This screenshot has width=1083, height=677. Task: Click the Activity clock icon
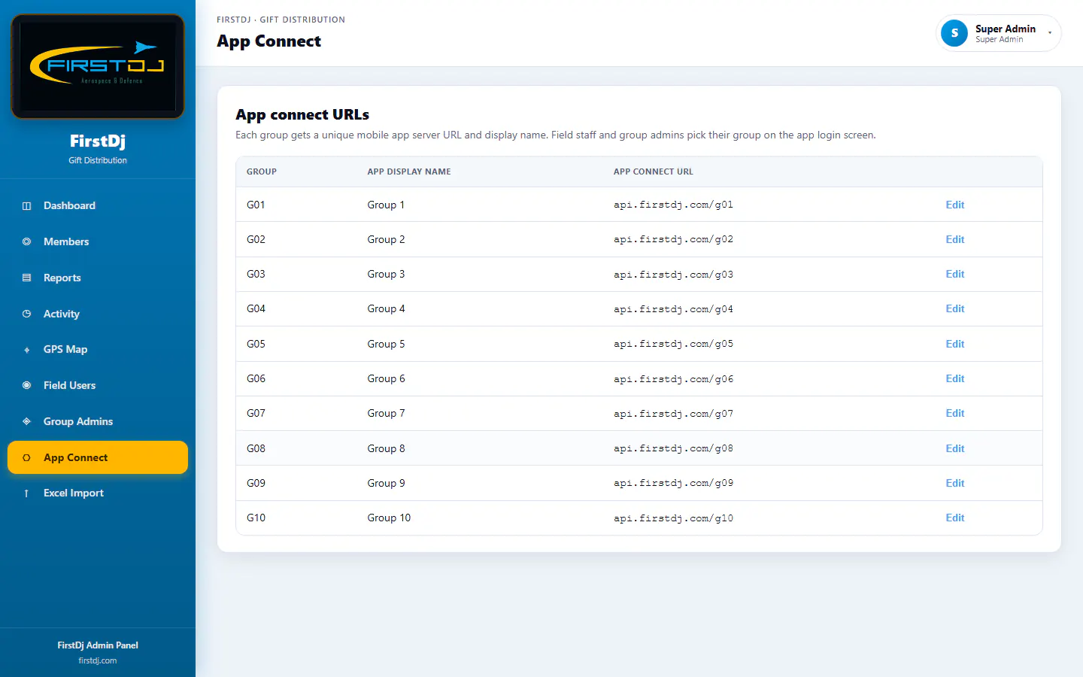(x=26, y=314)
